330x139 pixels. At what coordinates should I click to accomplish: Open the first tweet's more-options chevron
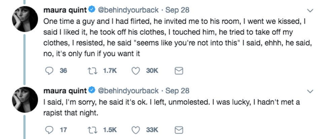click(x=310, y=11)
